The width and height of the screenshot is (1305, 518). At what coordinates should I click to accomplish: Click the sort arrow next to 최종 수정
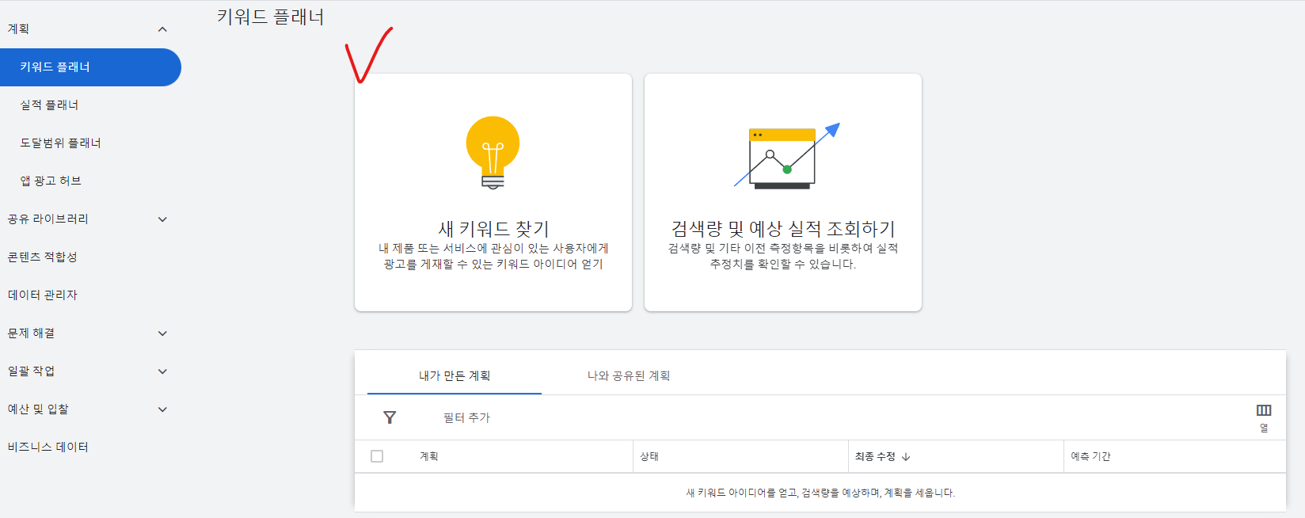[x=906, y=457]
